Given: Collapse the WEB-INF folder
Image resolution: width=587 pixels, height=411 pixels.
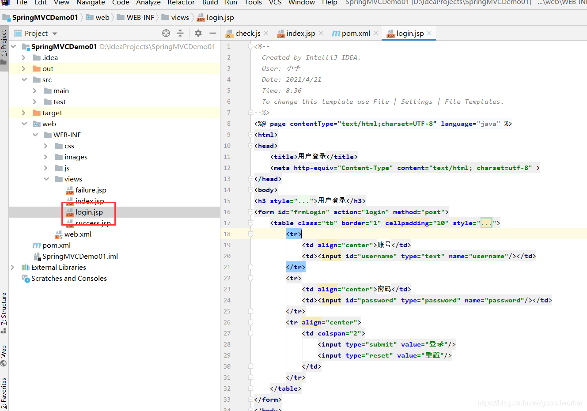Looking at the screenshot, I should 35,135.
